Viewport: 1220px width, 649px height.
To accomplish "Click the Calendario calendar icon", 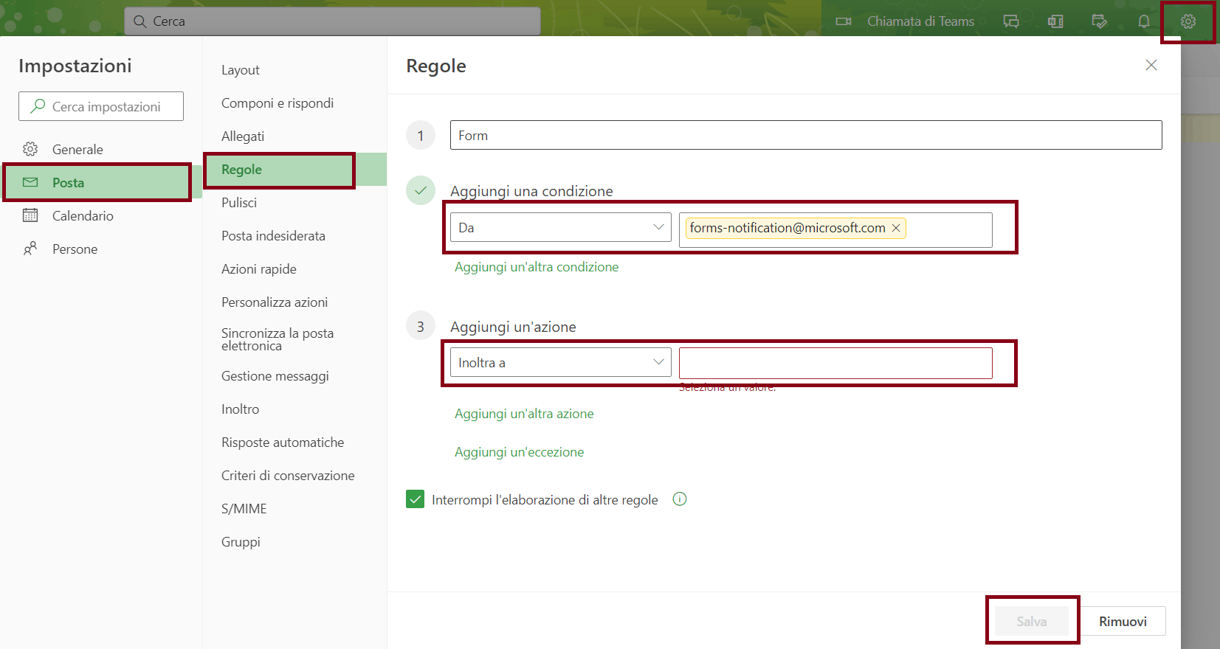I will coord(30,215).
